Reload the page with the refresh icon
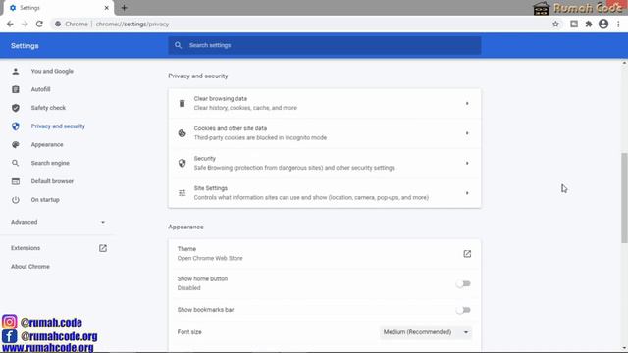Viewport: 628px width, 353px height. click(39, 24)
